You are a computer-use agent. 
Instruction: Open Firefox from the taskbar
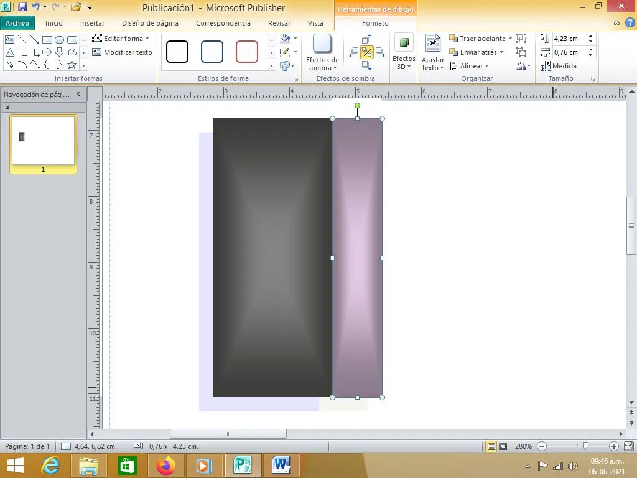(x=166, y=466)
